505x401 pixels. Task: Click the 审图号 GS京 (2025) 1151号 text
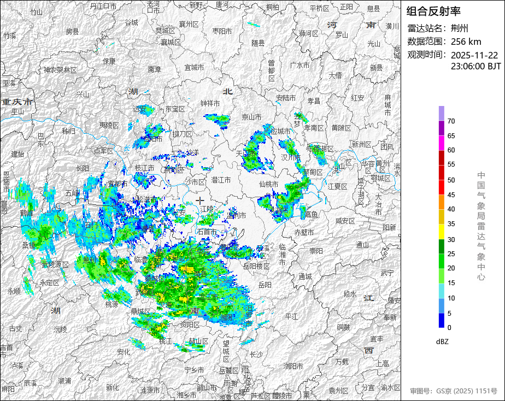click(454, 391)
